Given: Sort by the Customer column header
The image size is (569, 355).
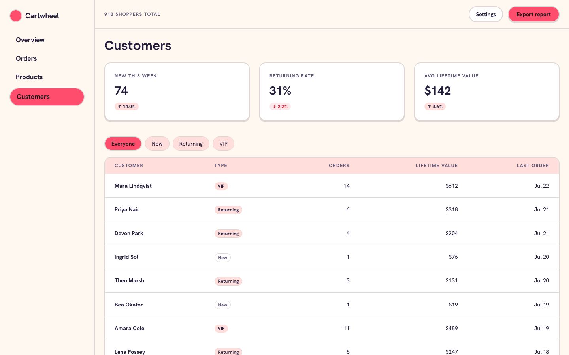Looking at the screenshot, I should [129, 166].
